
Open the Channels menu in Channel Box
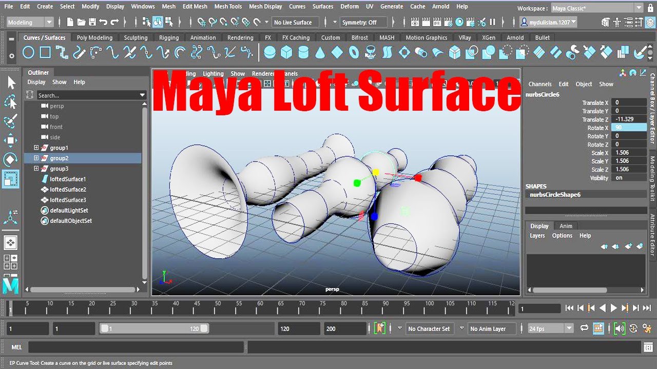click(540, 84)
